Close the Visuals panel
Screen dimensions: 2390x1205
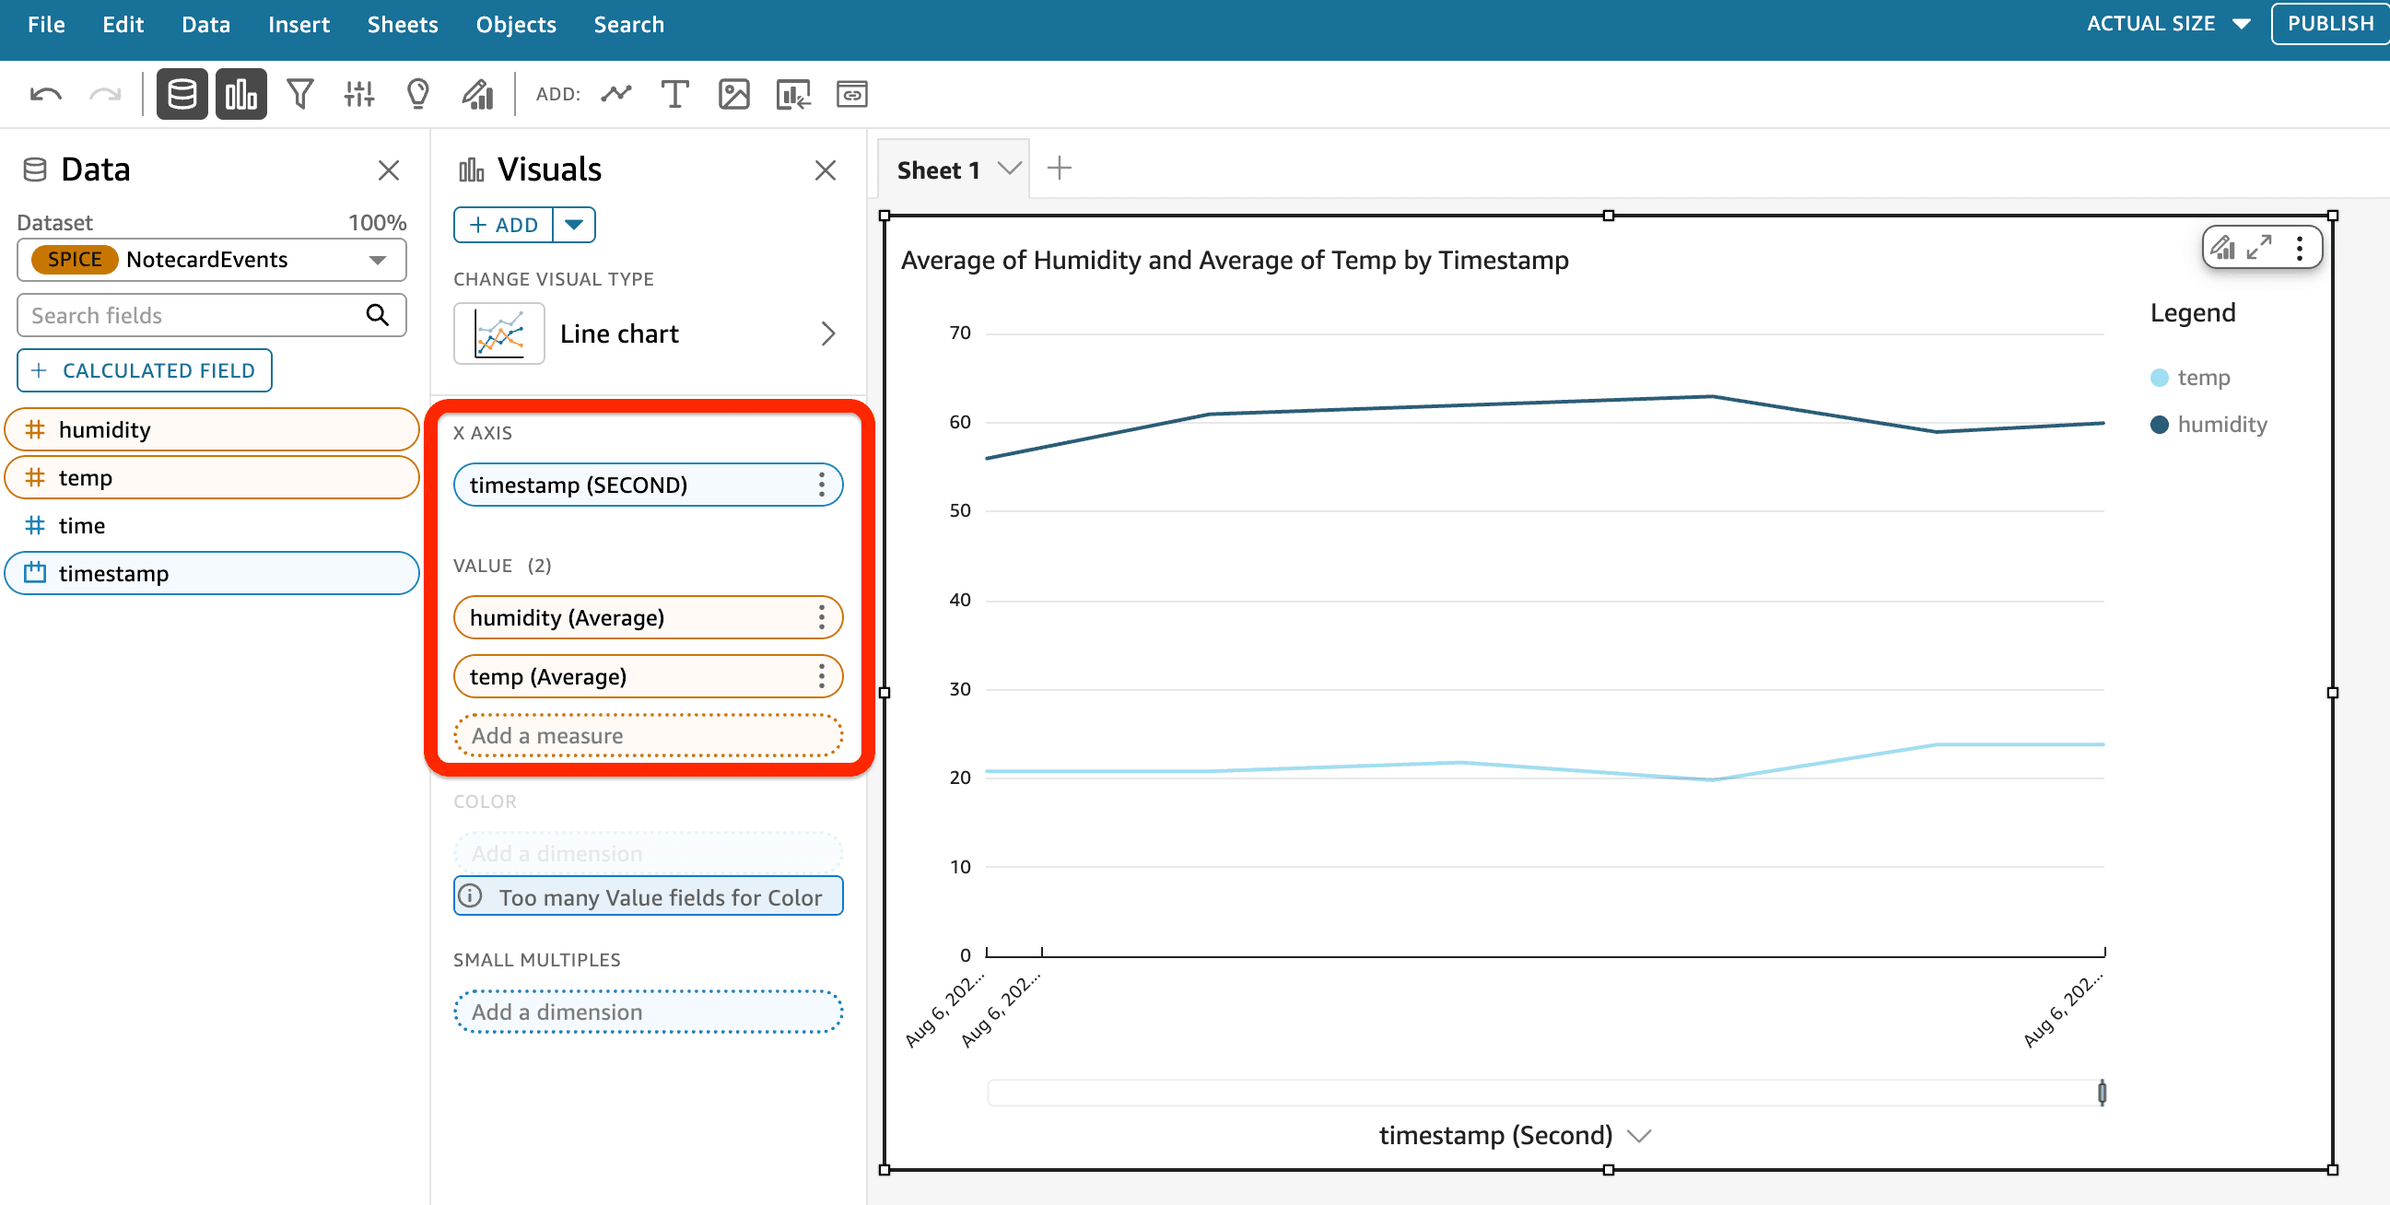tap(825, 170)
